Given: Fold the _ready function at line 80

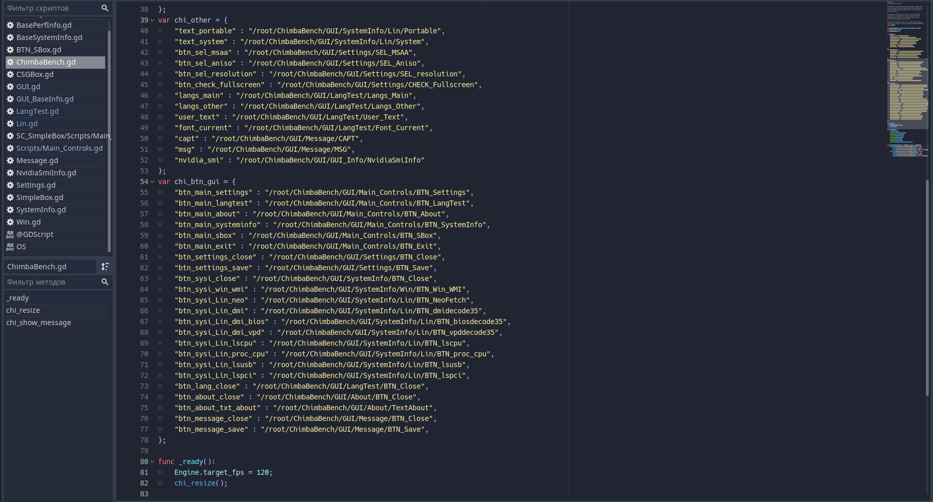Looking at the screenshot, I should tap(152, 462).
